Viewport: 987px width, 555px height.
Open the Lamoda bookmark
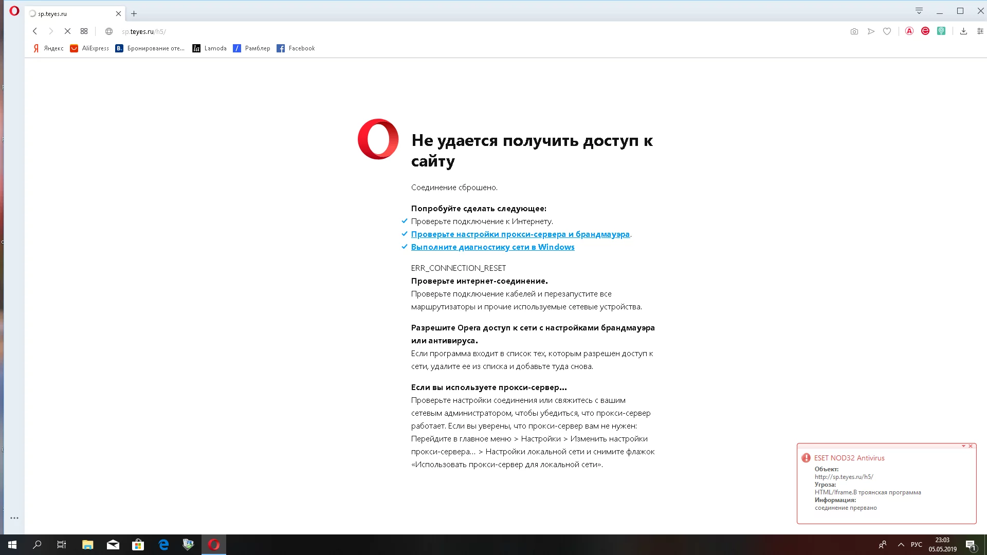coord(210,48)
